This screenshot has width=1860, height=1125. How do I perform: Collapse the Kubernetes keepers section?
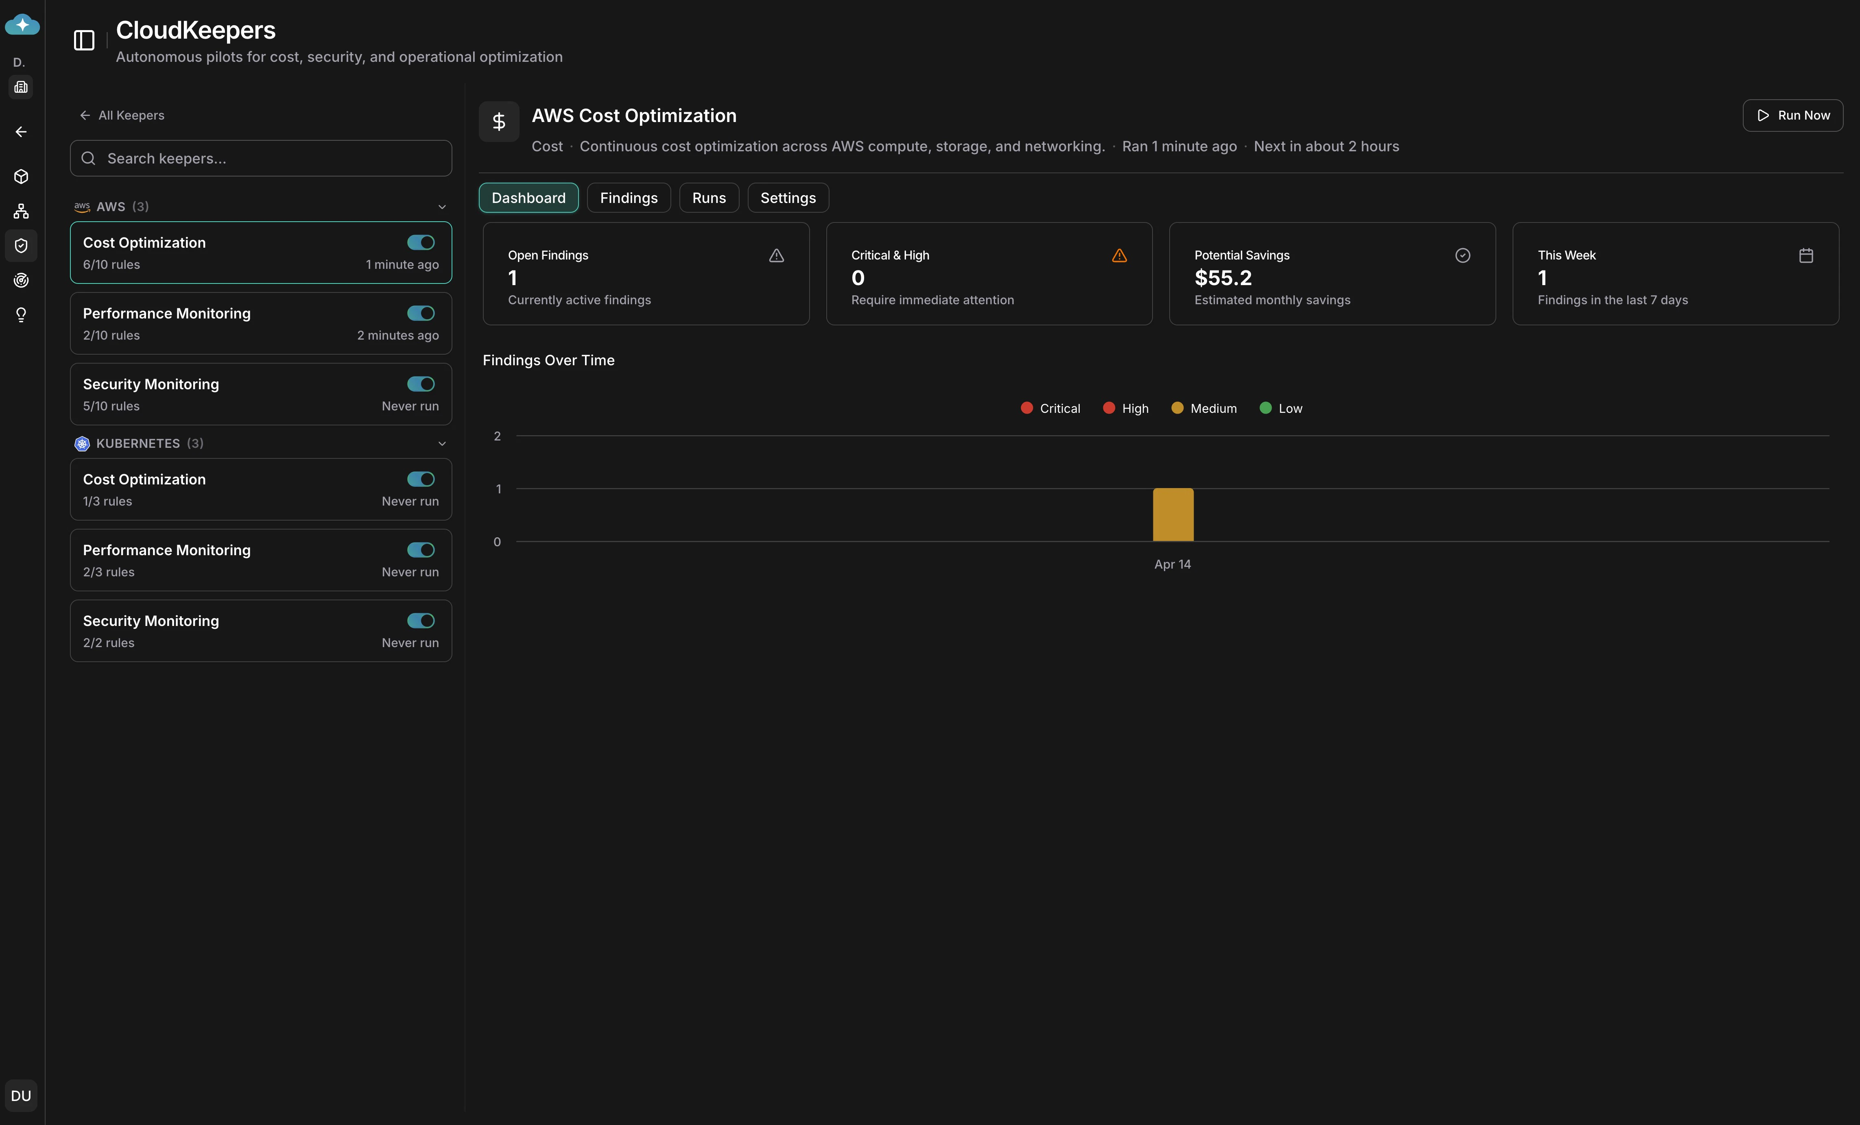click(441, 444)
